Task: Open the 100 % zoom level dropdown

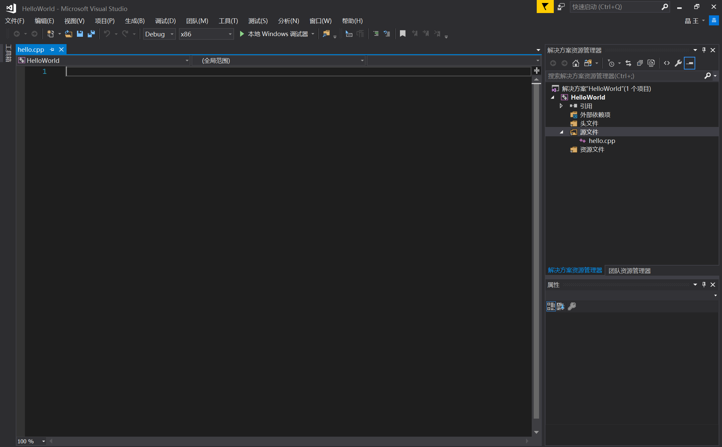Action: (x=43, y=441)
